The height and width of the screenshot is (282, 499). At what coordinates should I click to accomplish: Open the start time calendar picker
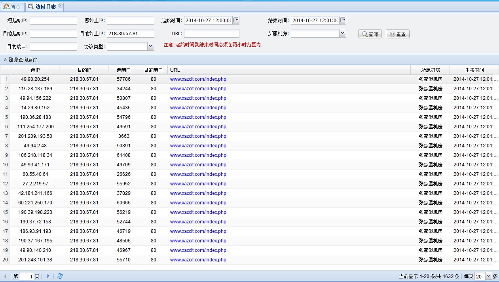pos(236,20)
